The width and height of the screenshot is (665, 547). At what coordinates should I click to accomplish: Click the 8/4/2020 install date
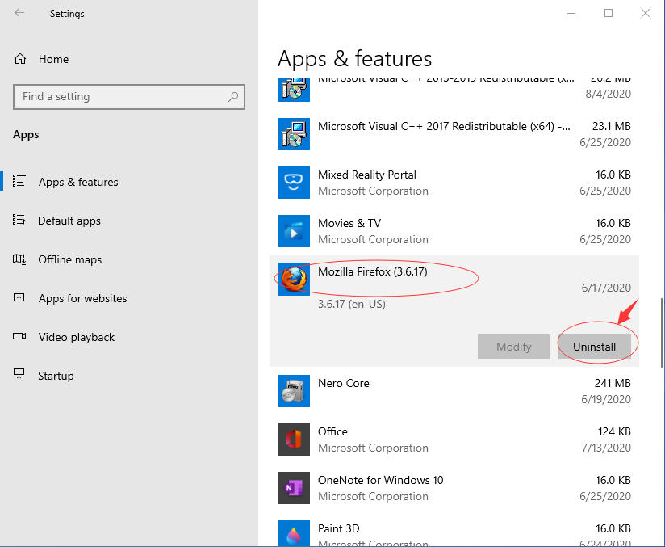coord(609,94)
